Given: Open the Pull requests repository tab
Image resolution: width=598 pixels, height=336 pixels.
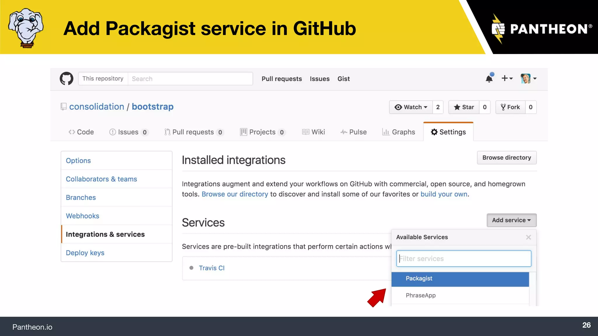Looking at the screenshot, I should pyautogui.click(x=194, y=132).
